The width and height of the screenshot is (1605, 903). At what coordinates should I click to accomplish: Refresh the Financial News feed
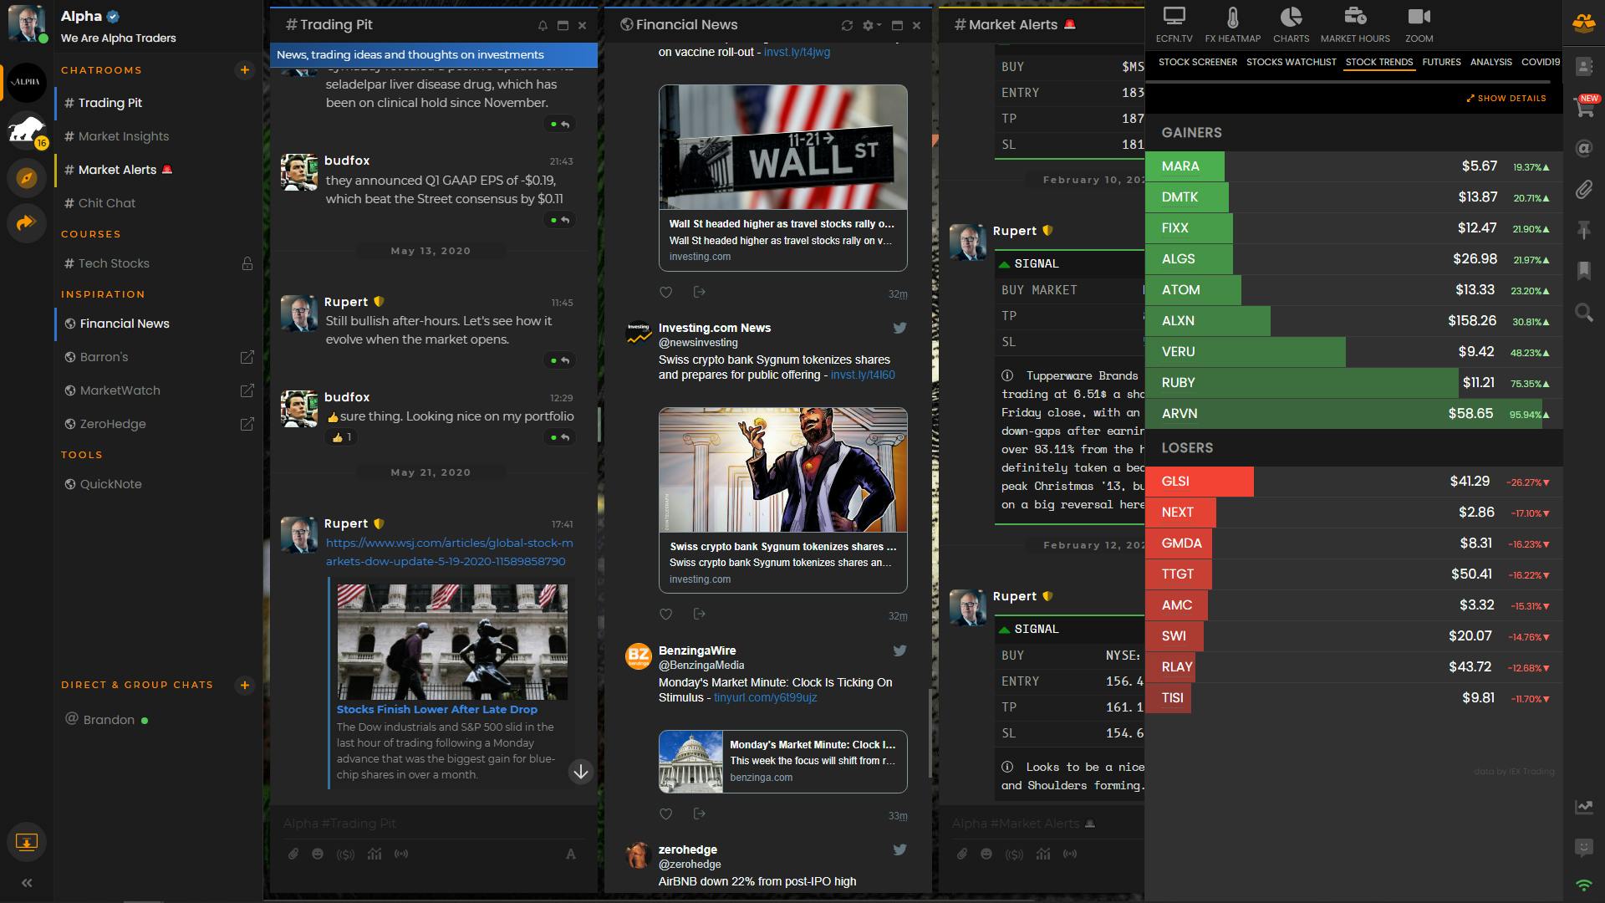[847, 26]
